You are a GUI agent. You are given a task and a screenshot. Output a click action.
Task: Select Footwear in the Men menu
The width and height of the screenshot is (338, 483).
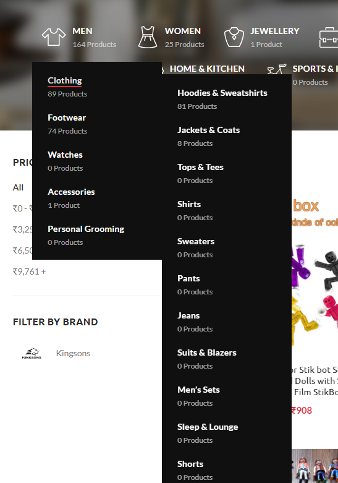tap(67, 118)
